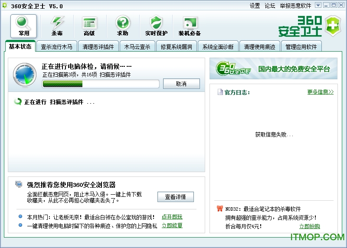Click the 360安全卫士 shield logo

click(332, 26)
